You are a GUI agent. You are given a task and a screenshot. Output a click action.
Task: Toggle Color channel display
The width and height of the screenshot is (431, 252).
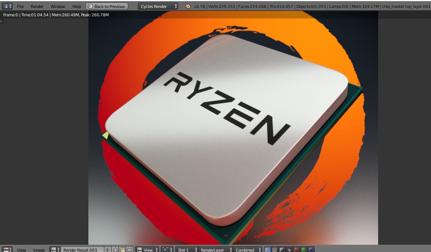tap(275, 249)
